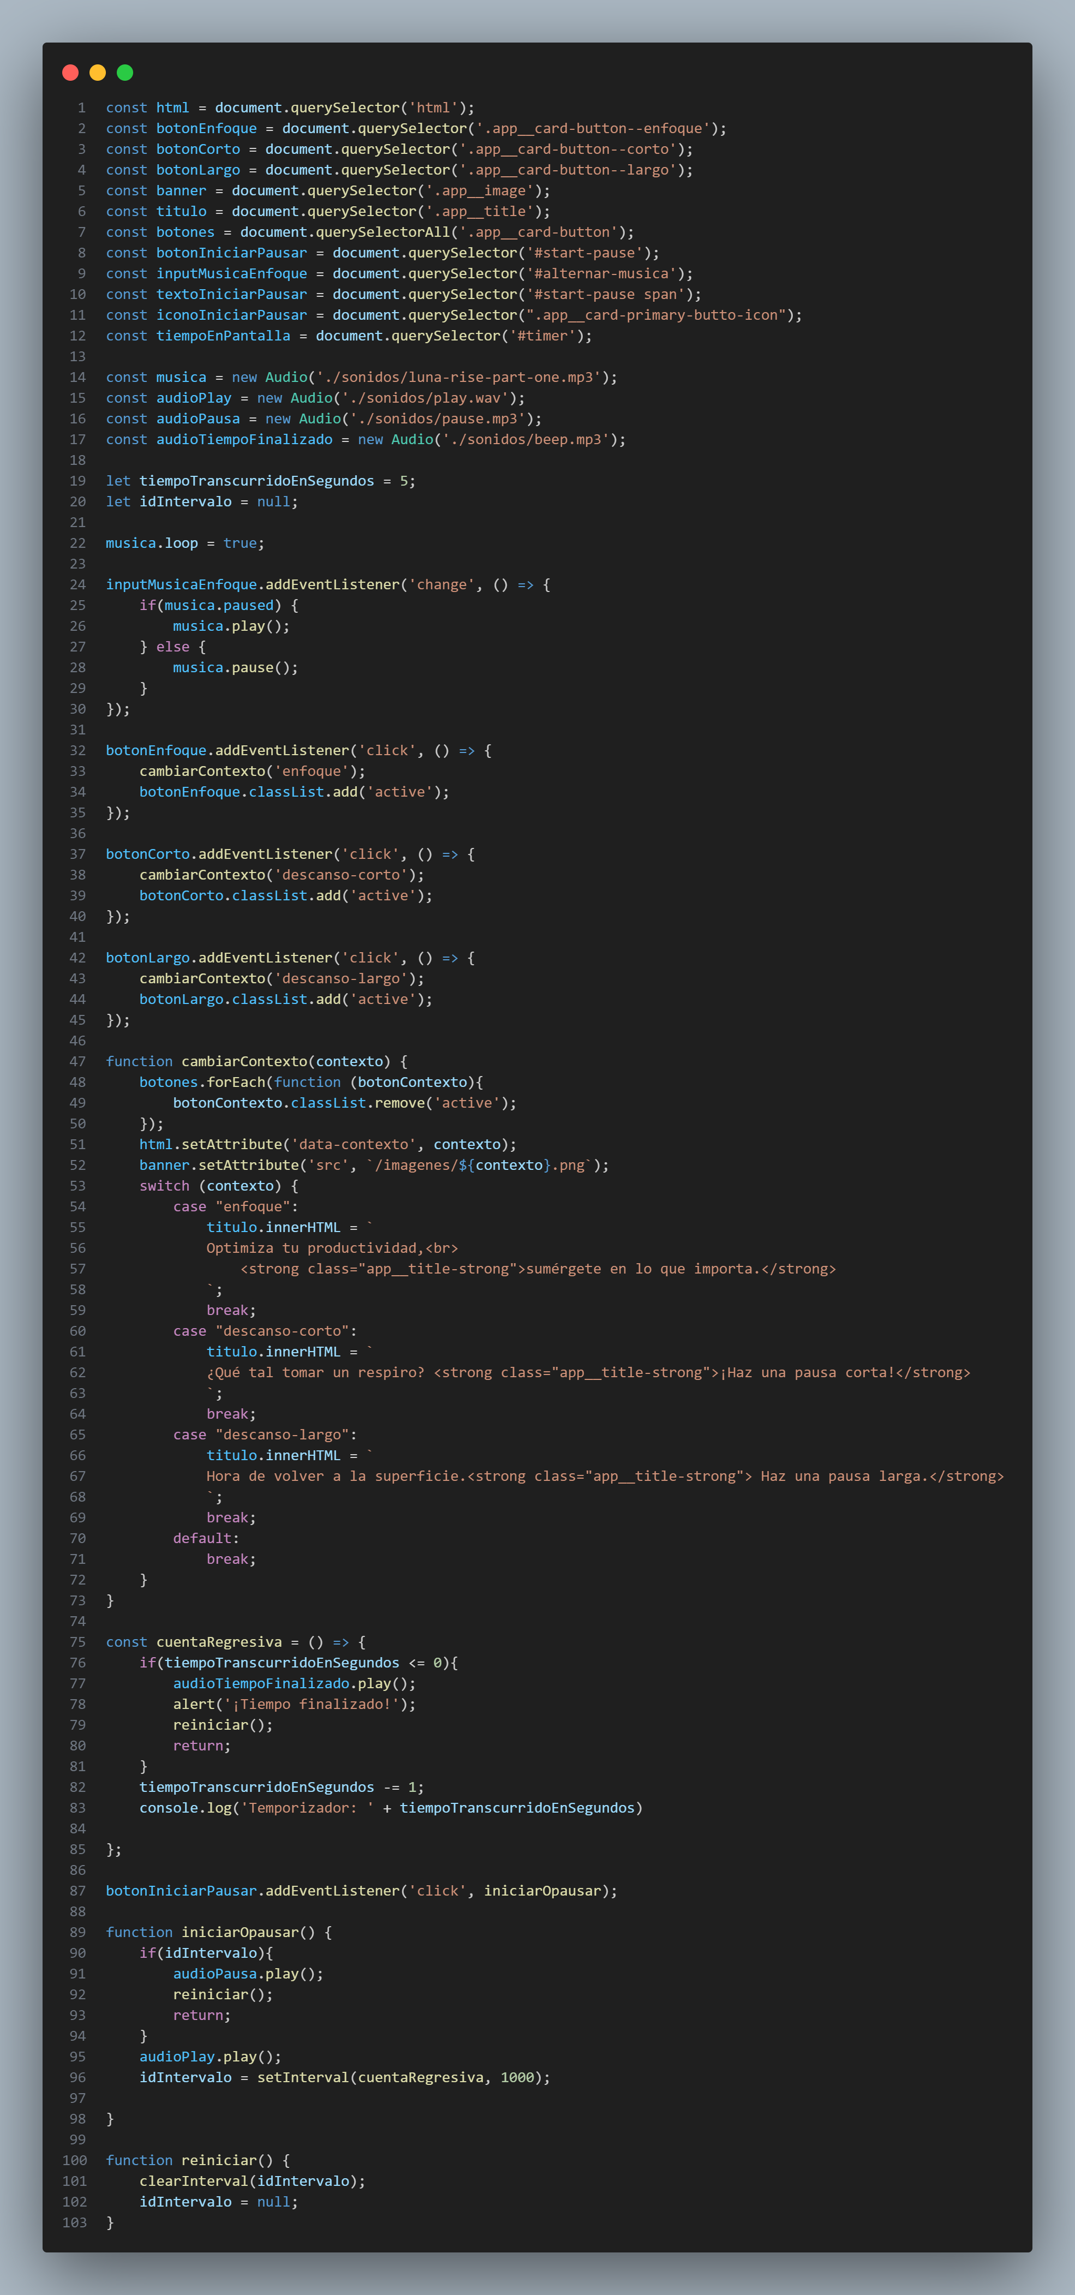The image size is (1075, 2295).
Task: Click the '#alternar-musica' selector string
Action: pyautogui.click(x=601, y=273)
